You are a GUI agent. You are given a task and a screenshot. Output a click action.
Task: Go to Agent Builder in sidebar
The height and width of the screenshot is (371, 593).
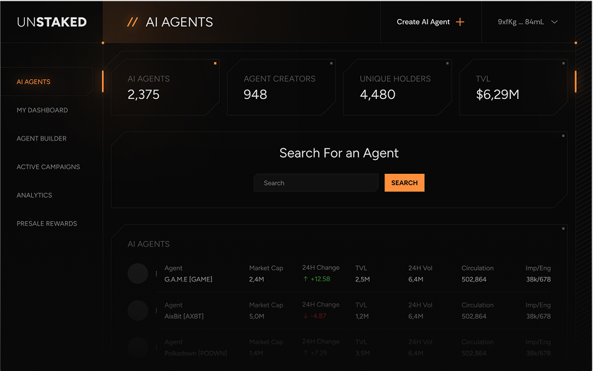click(x=42, y=139)
